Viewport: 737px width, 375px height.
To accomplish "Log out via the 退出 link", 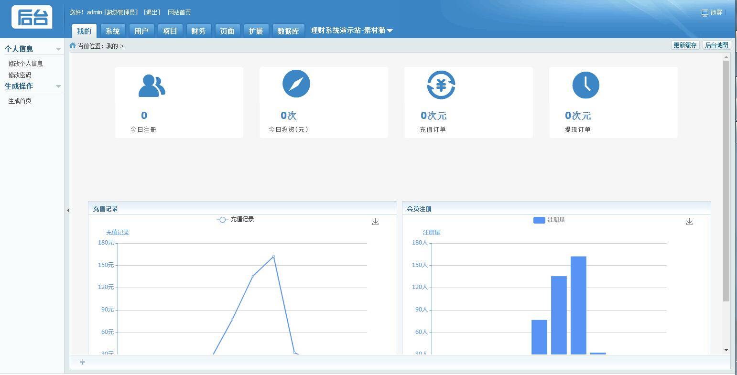I will (152, 12).
